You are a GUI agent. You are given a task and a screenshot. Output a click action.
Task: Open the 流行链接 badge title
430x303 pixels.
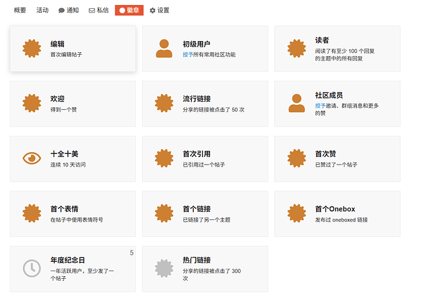(197, 99)
